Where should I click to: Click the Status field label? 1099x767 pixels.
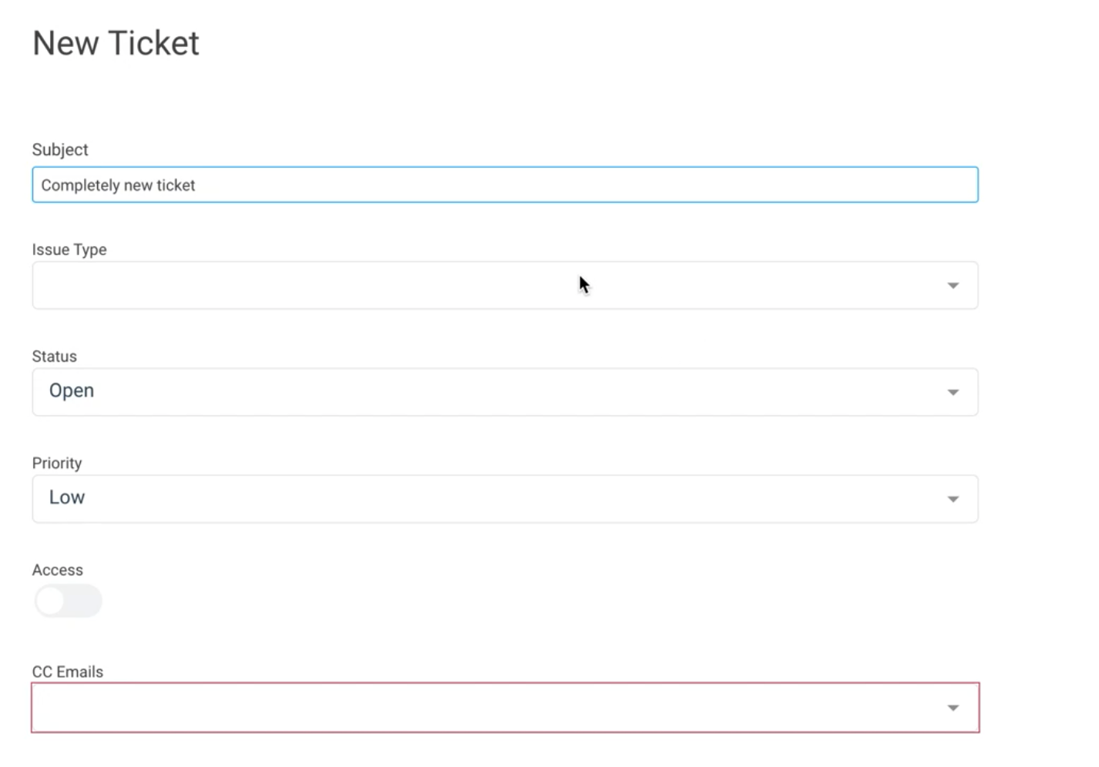(x=55, y=357)
